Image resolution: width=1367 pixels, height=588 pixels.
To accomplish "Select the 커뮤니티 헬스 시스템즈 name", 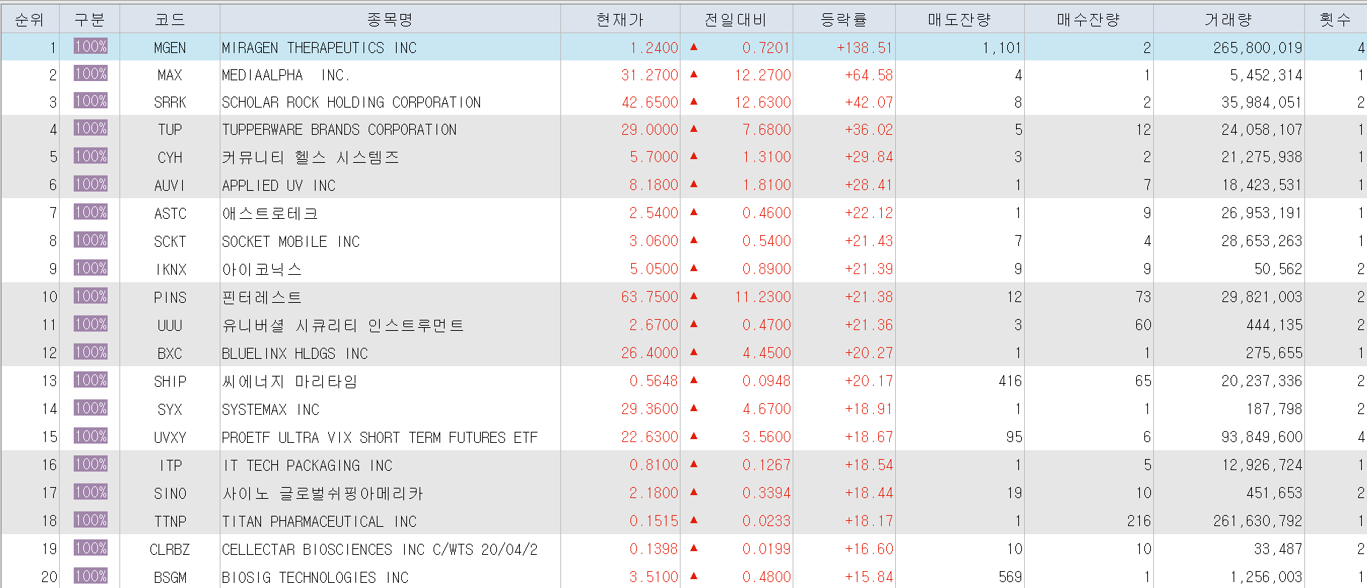I will pos(310,157).
